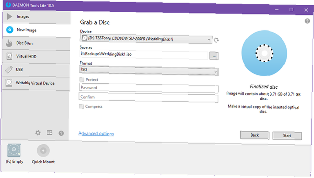Viewport: 314px width, 178px height.
Task: Close the DAEMON Tools window
Action: click(306, 10)
